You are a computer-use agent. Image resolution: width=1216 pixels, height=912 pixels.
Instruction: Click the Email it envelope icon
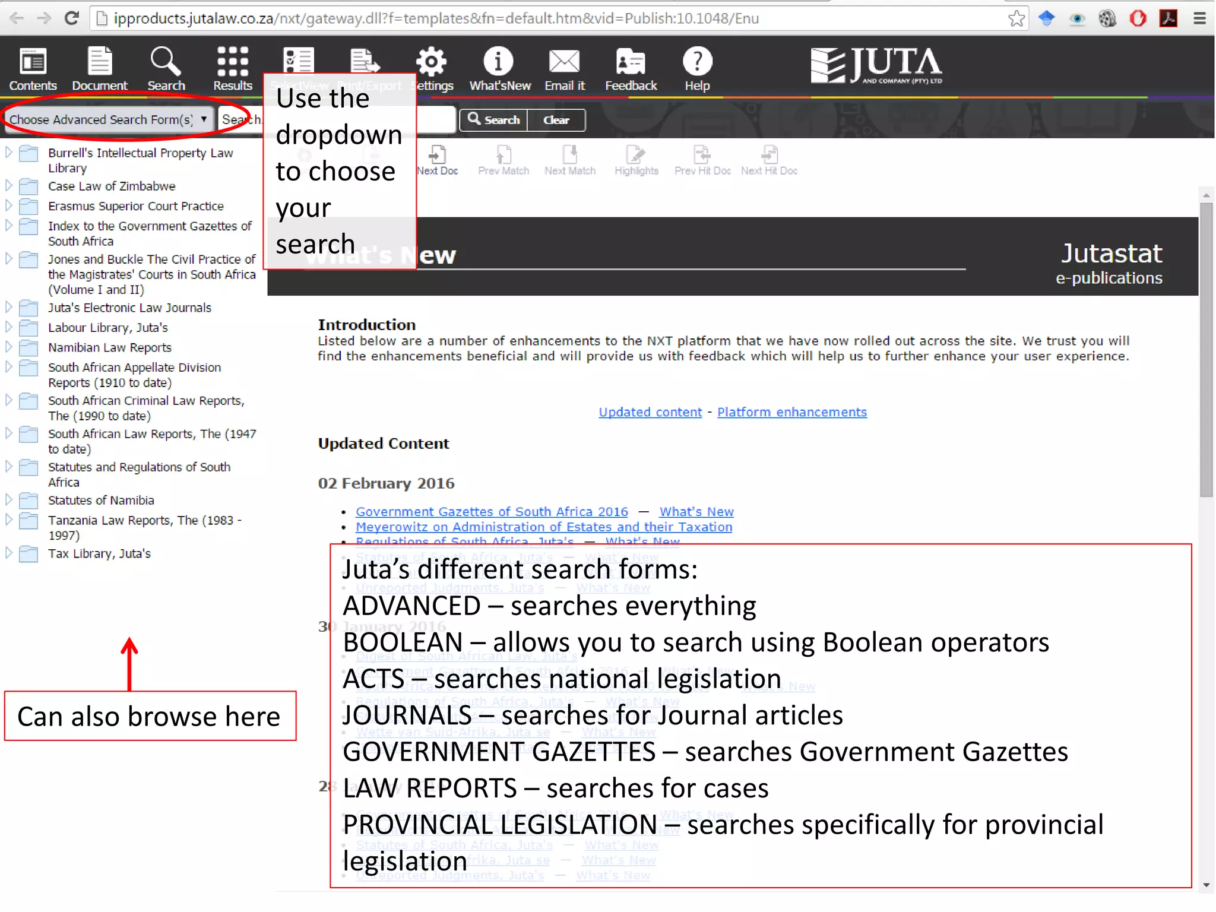click(564, 69)
